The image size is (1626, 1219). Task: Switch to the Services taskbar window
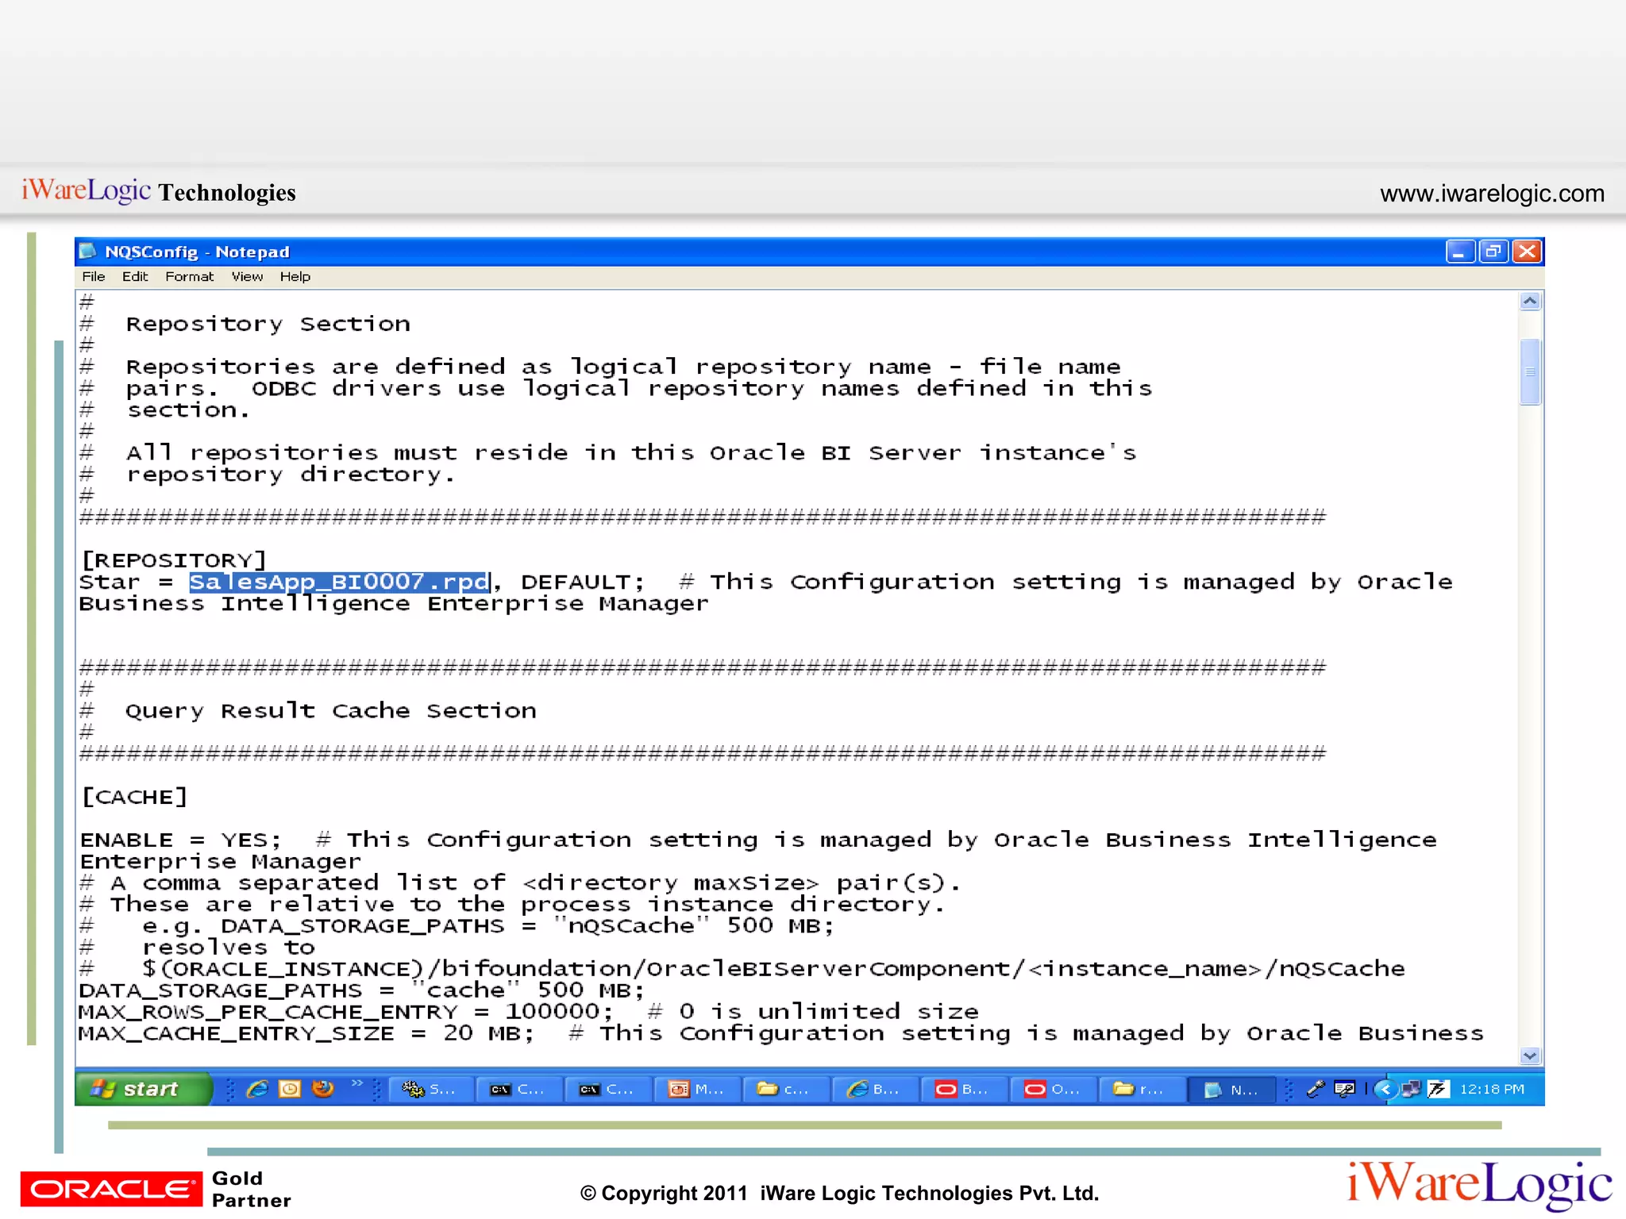[430, 1090]
